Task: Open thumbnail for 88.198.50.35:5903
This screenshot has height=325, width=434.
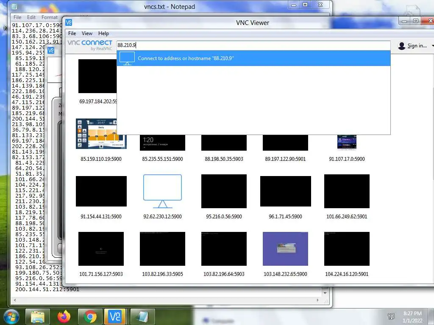Action: pyautogui.click(x=224, y=143)
